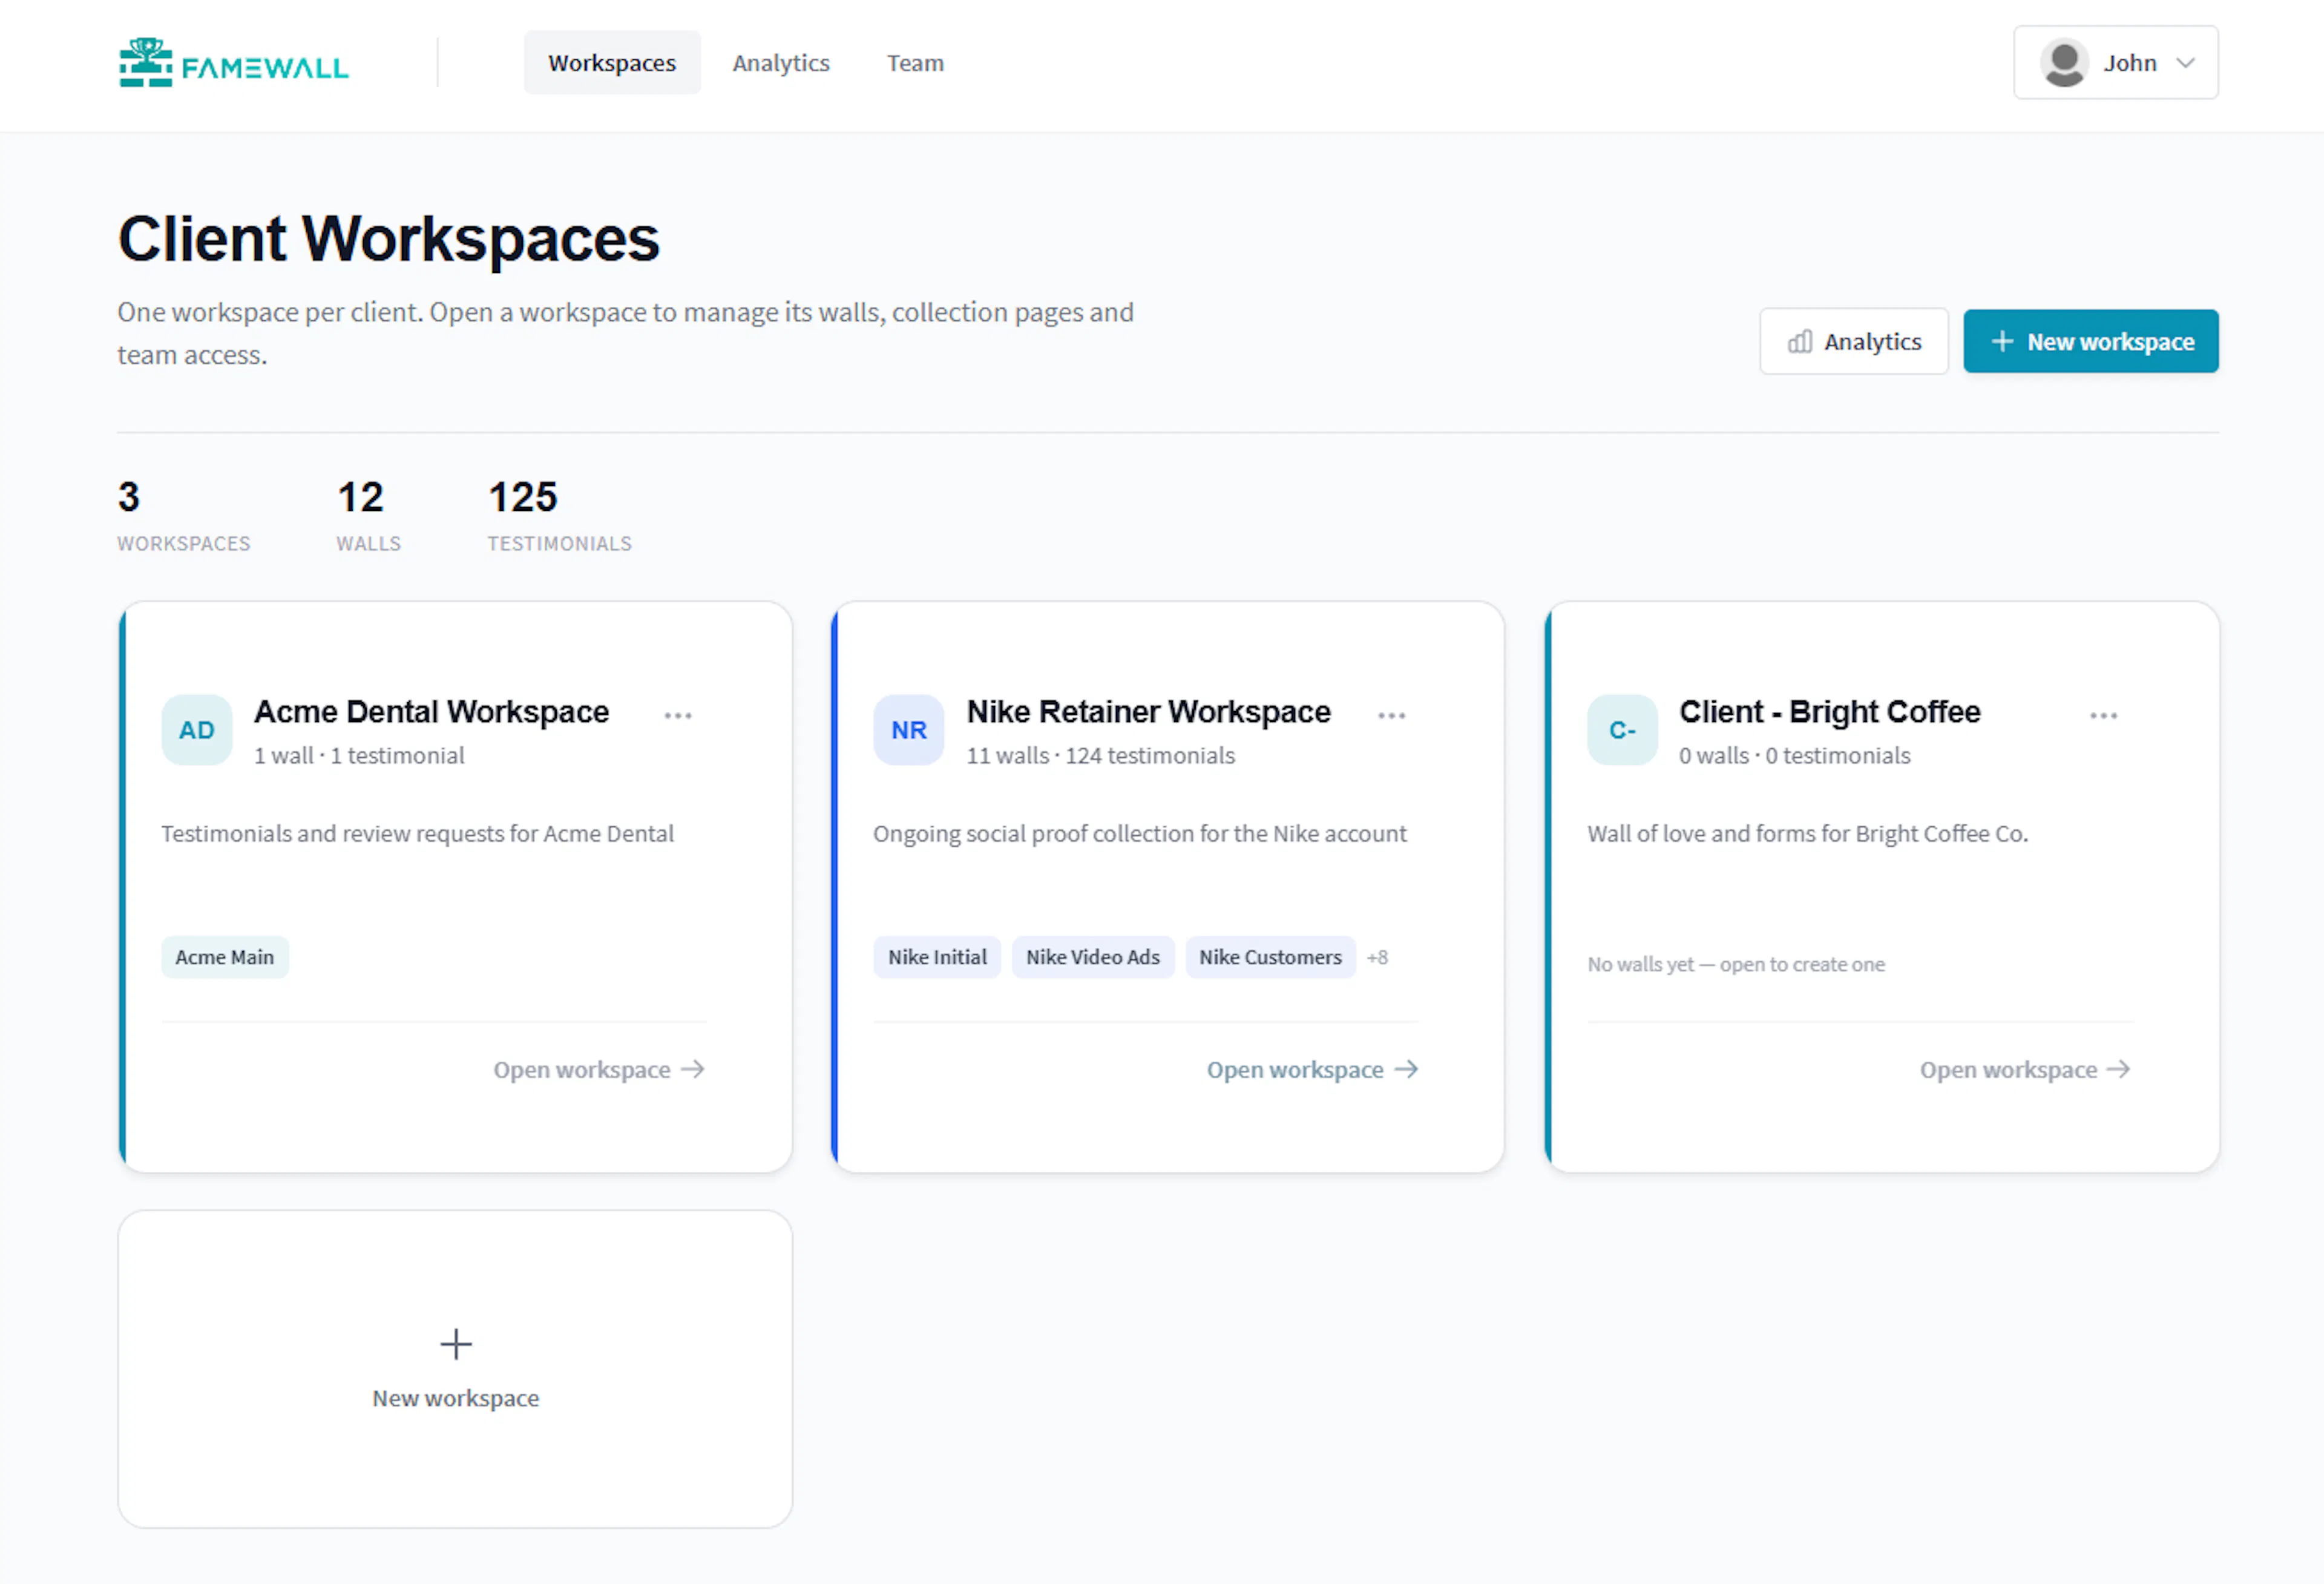Screen dimensions: 2324x1584
Task: Click the blue New workspace button
Action: 2091,342
